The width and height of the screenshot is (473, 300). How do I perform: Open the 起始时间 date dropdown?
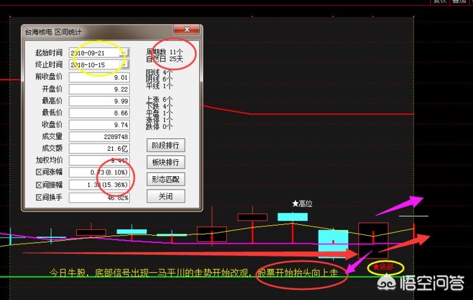pyautogui.click(x=124, y=52)
